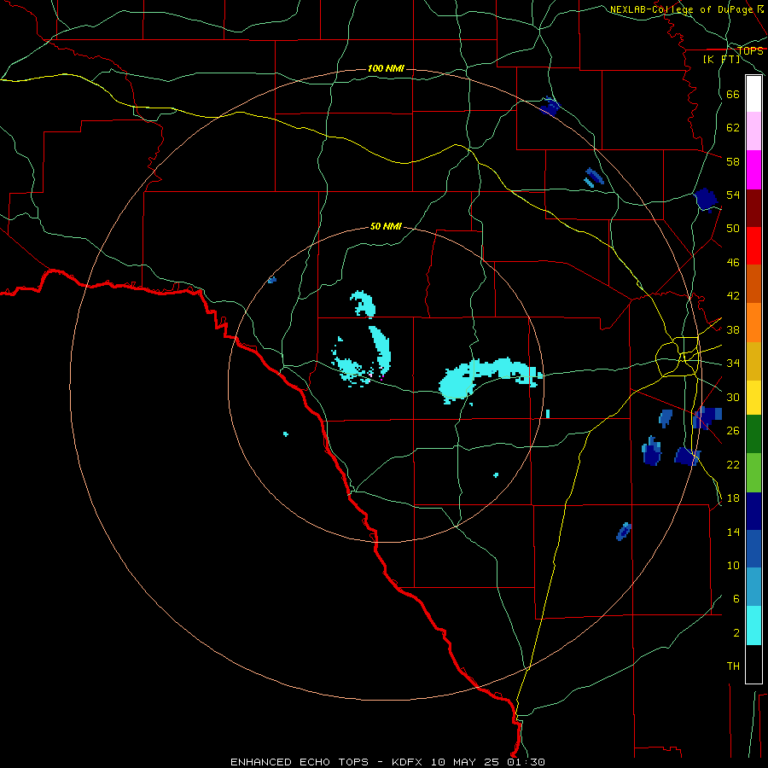The height and width of the screenshot is (768, 768).
Task: Select the cyan legend color band
Action: [x=753, y=625]
